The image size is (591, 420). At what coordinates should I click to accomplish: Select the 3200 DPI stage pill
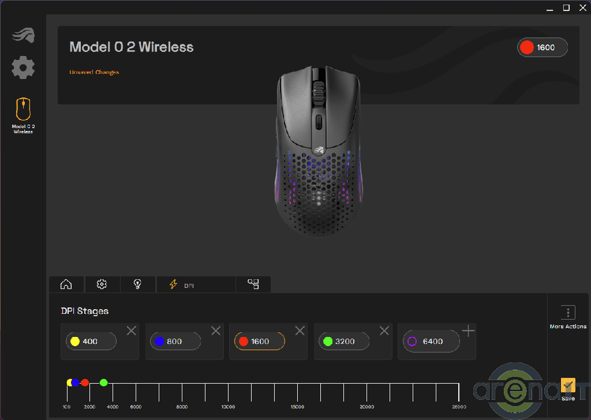[344, 342]
